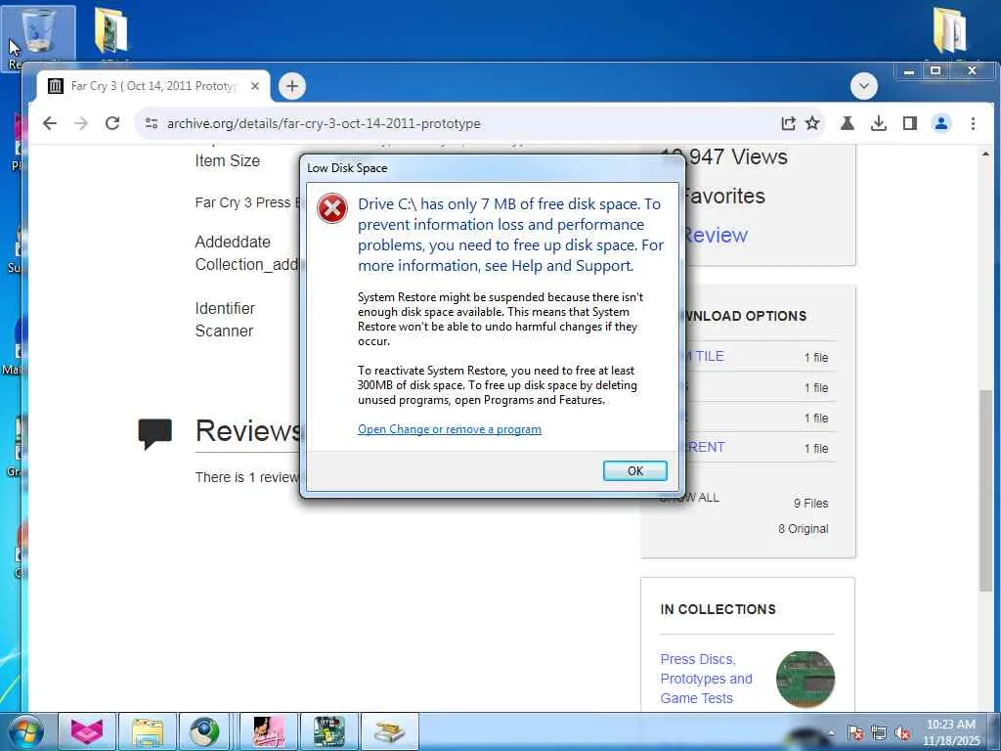Screen dimensions: 1001x751
Task: Select the Identifier metadata label
Action: click(x=225, y=308)
